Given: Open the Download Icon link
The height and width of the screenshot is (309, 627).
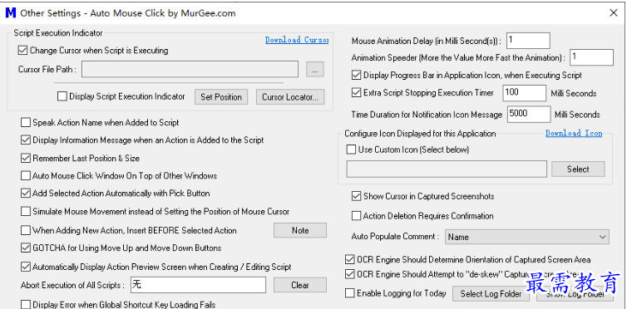Looking at the screenshot, I should pyautogui.click(x=574, y=134).
